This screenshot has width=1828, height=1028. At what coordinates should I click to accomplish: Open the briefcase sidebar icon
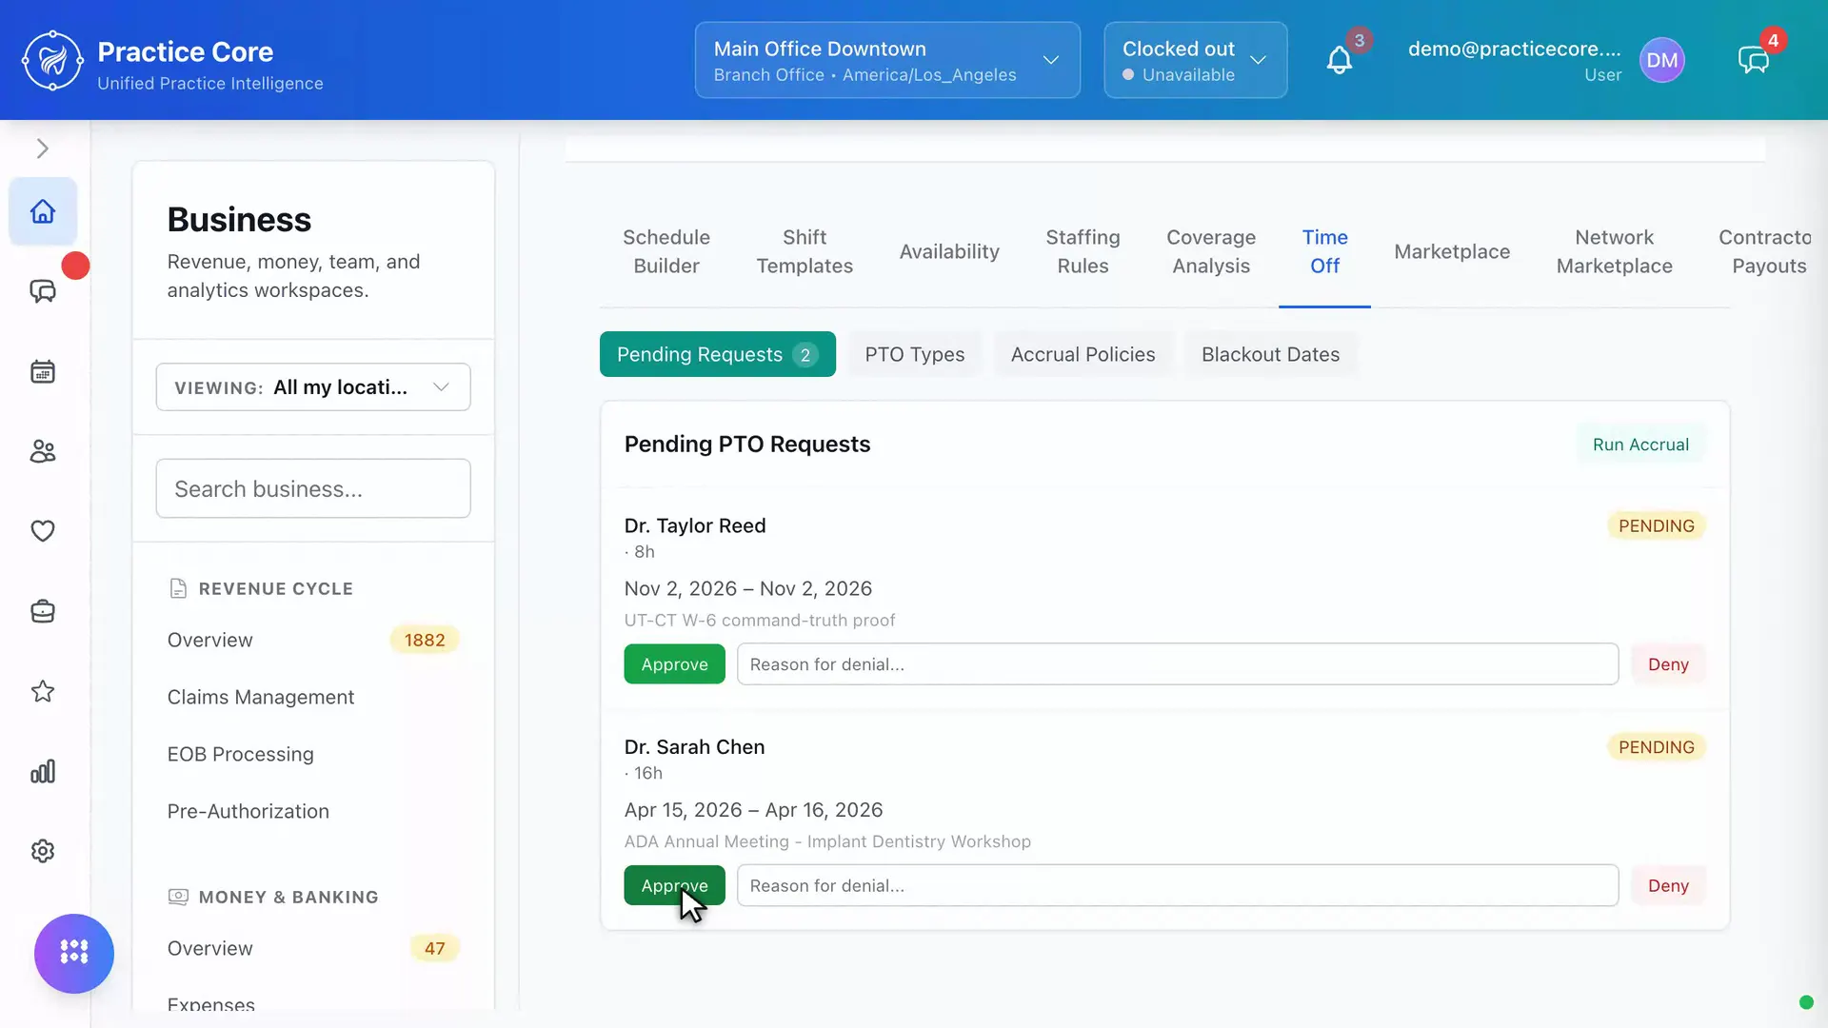tap(43, 611)
